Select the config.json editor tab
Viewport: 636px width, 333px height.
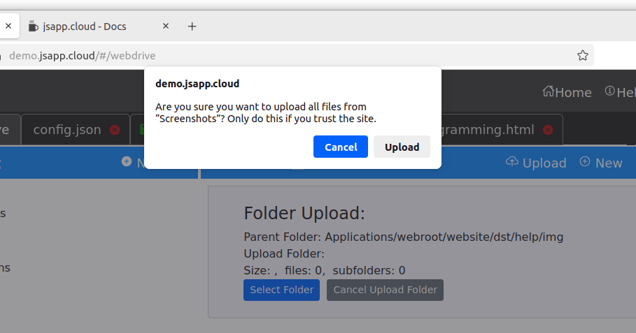point(67,130)
